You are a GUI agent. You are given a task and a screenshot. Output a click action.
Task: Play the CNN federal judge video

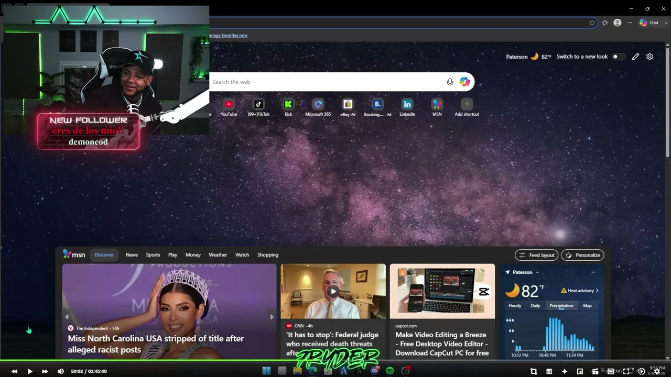click(333, 291)
